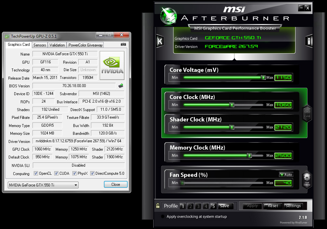Enable Apply overclocking at system startup
Viewport: 327px width, 229px height.
point(163,216)
